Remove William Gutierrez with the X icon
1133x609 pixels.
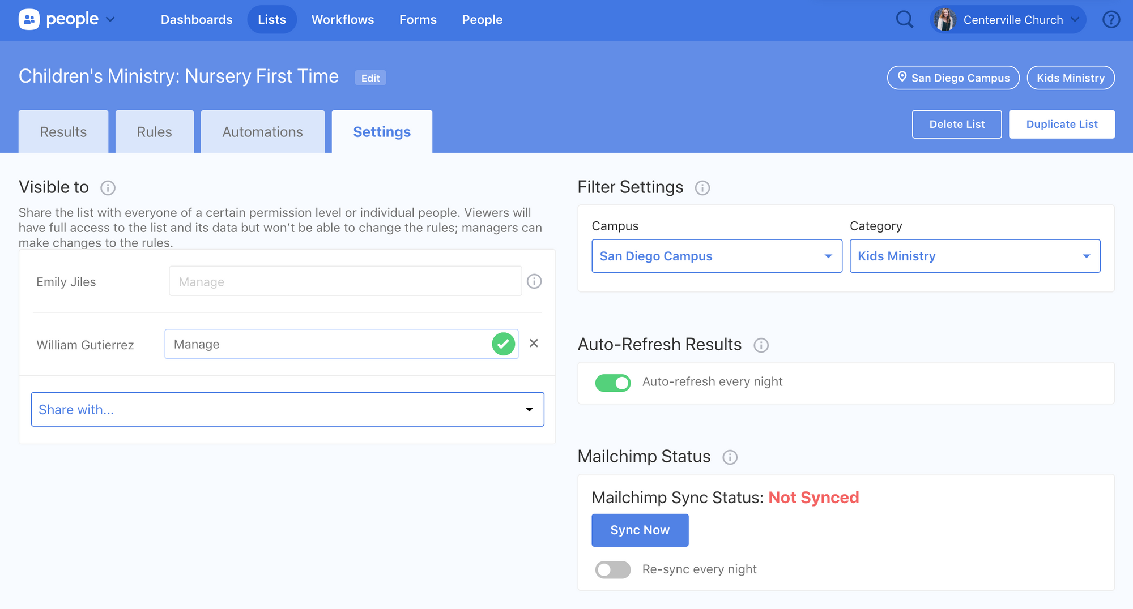click(x=534, y=344)
